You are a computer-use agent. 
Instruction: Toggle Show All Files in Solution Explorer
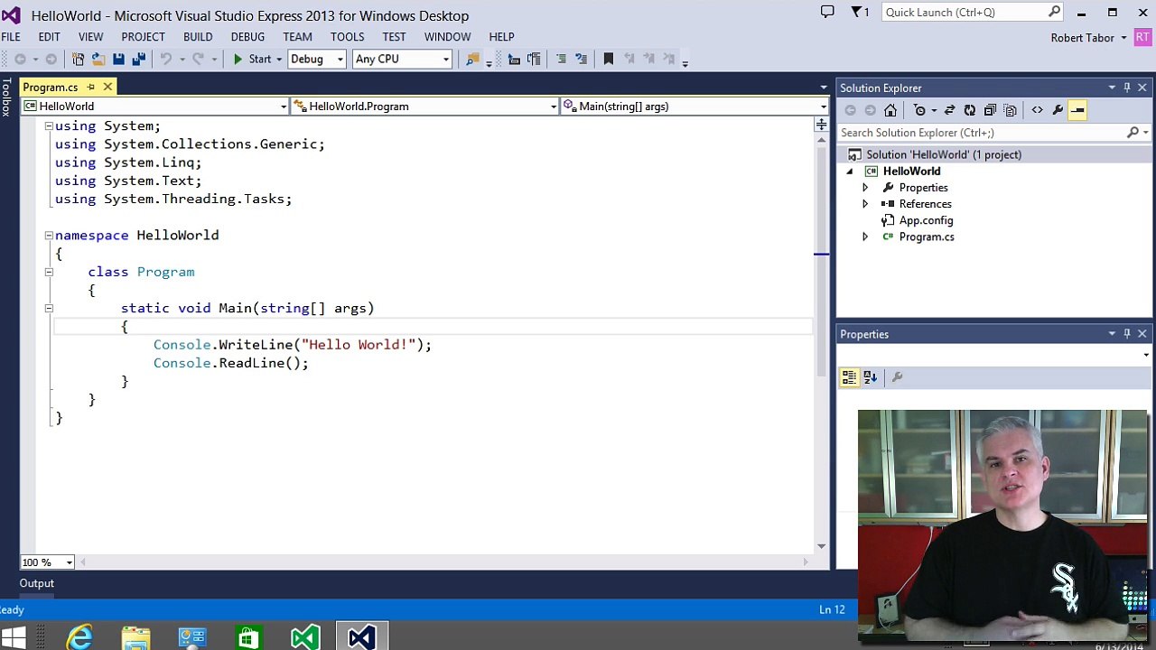(1010, 110)
